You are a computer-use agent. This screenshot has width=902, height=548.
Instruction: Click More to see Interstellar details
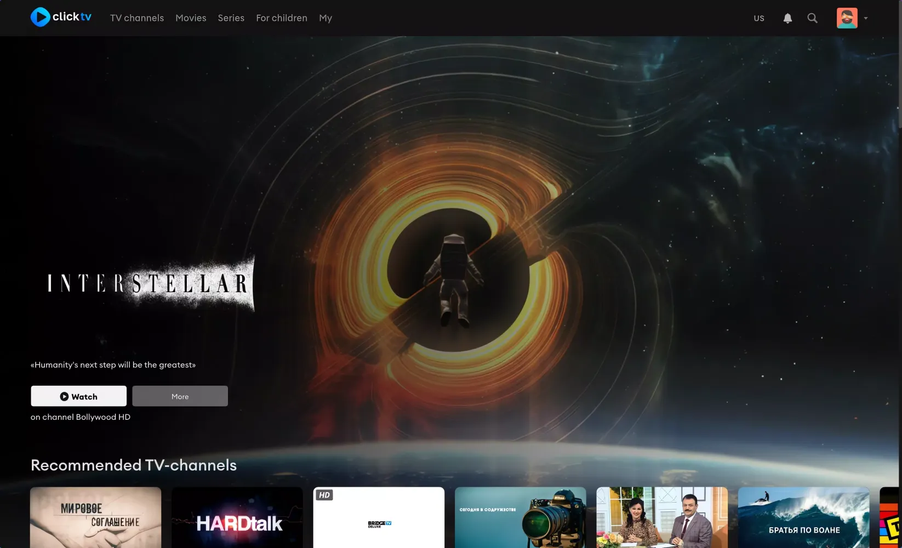180,396
